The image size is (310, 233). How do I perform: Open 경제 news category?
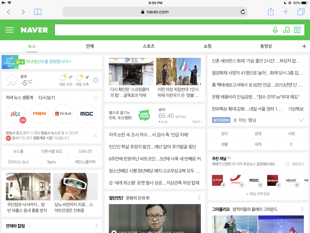coord(258,134)
